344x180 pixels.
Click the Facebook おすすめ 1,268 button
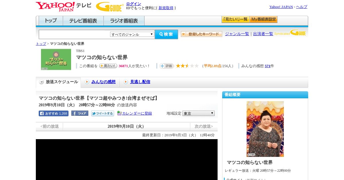coord(54,113)
